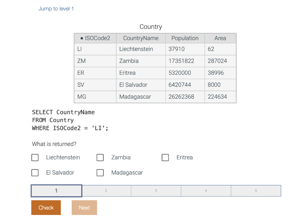Check the El Salvador answer checkbox

[x=35, y=173]
